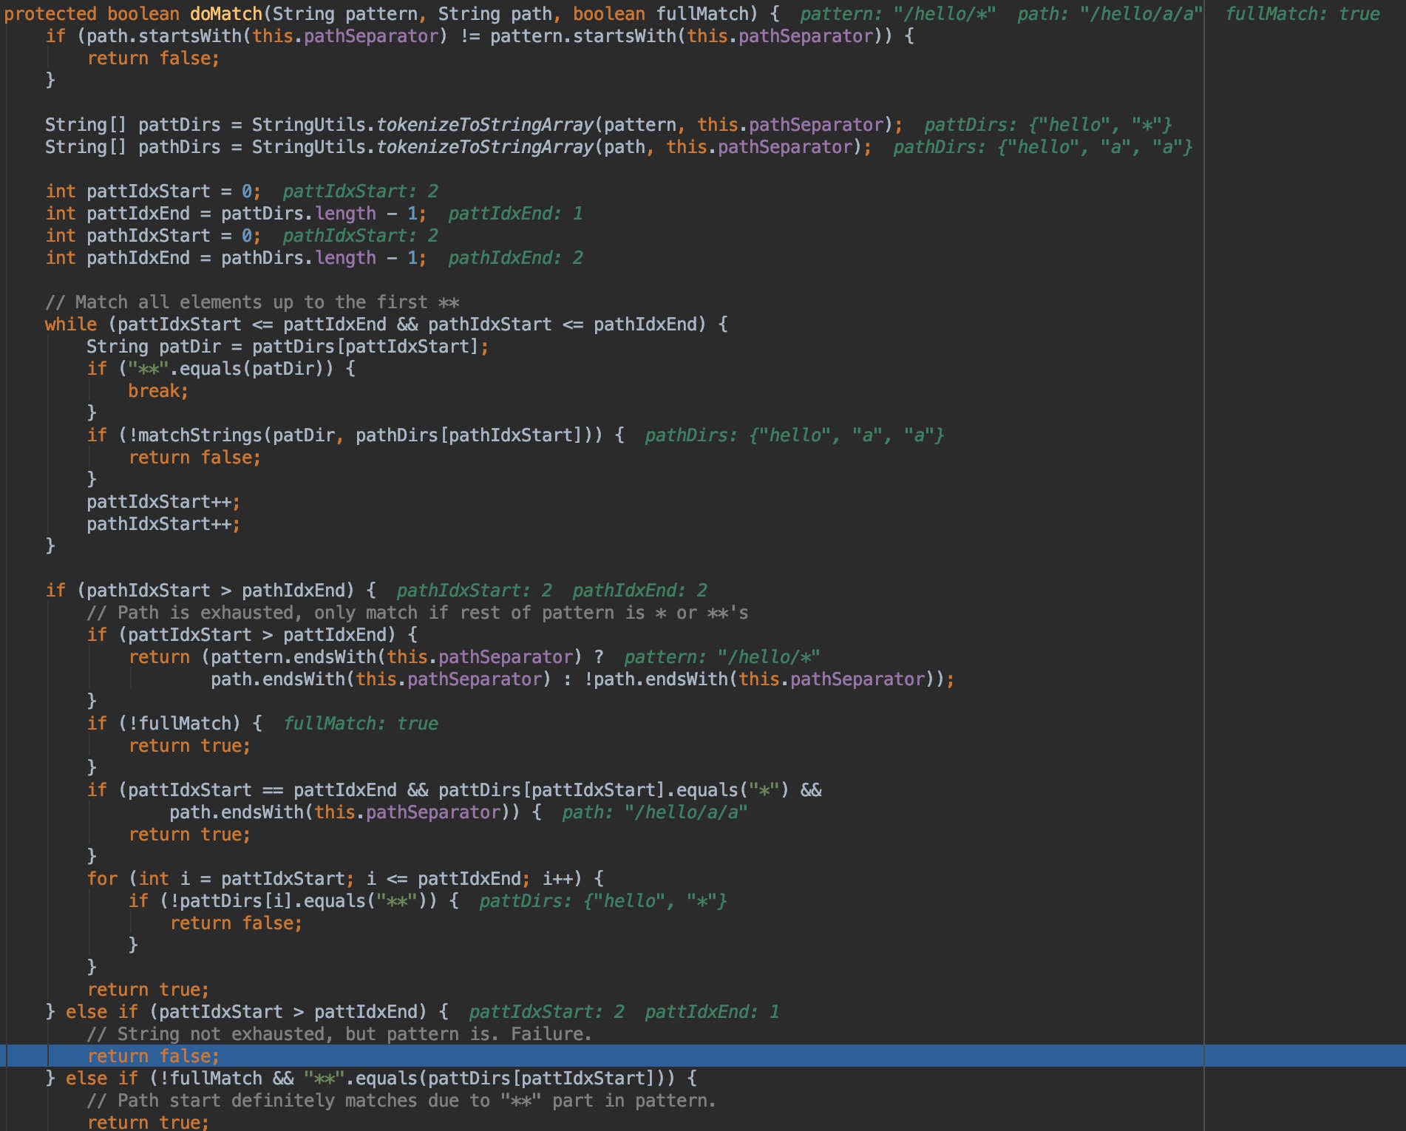
Task: Click the while keyword
Action: click(x=71, y=325)
